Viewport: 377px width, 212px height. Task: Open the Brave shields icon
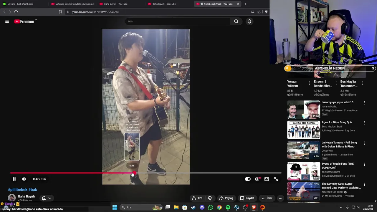266,12
